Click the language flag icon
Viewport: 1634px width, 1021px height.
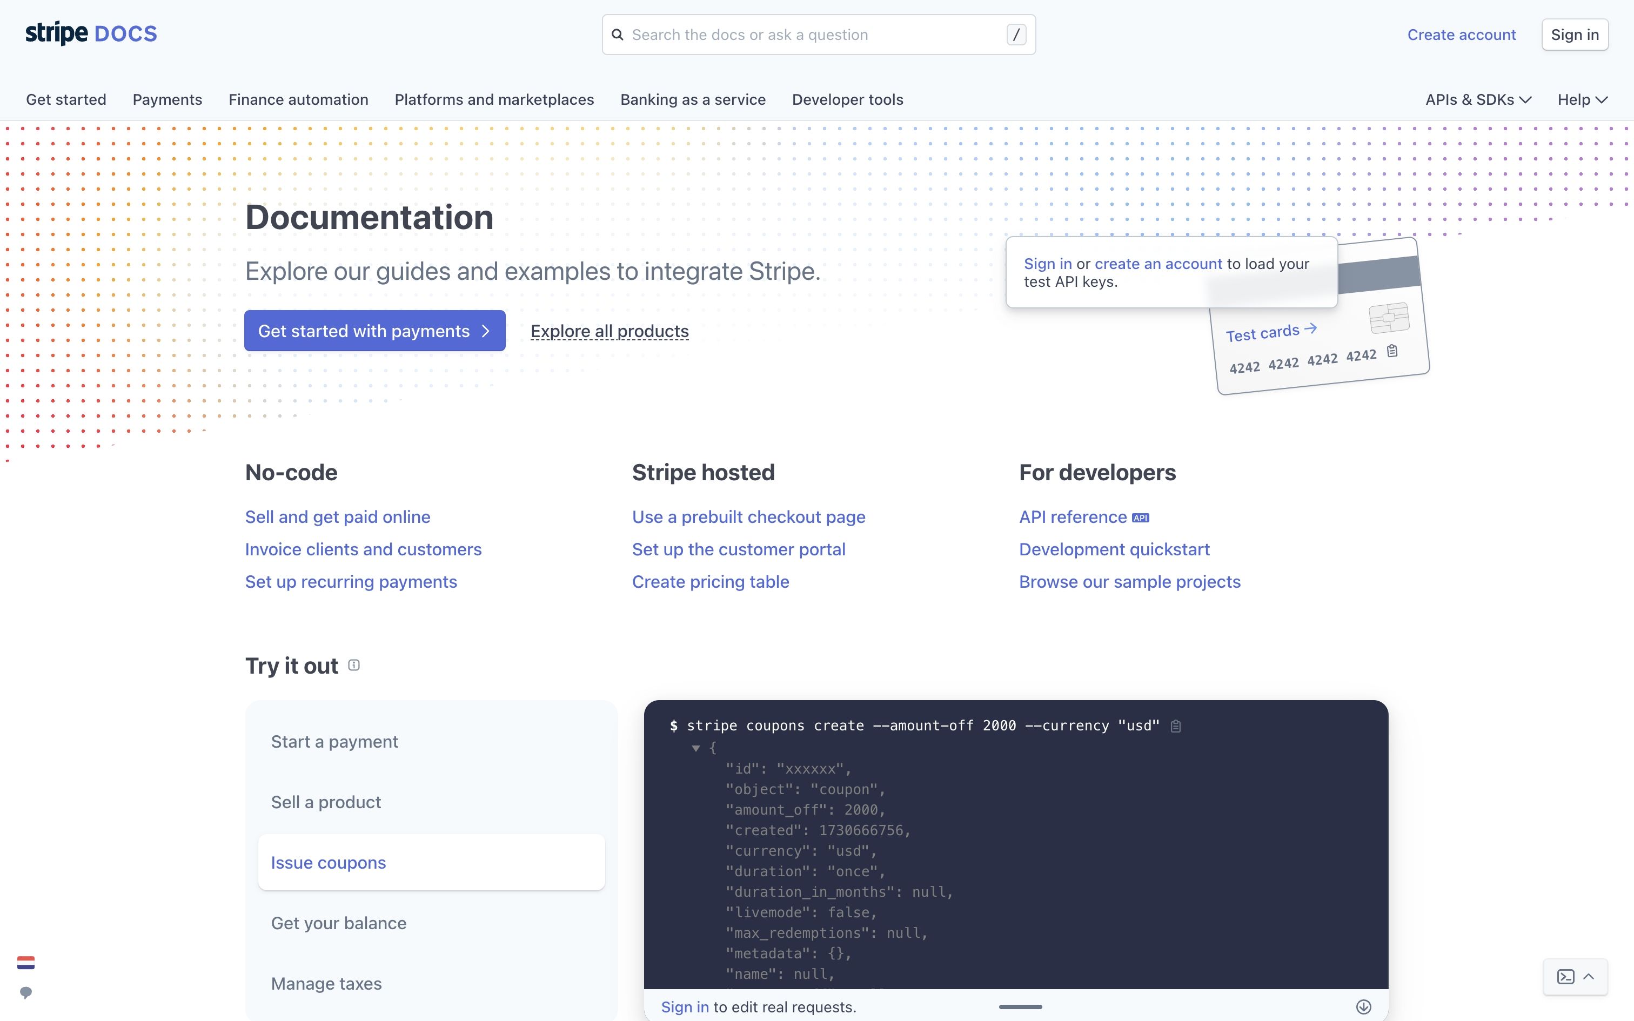click(25, 962)
